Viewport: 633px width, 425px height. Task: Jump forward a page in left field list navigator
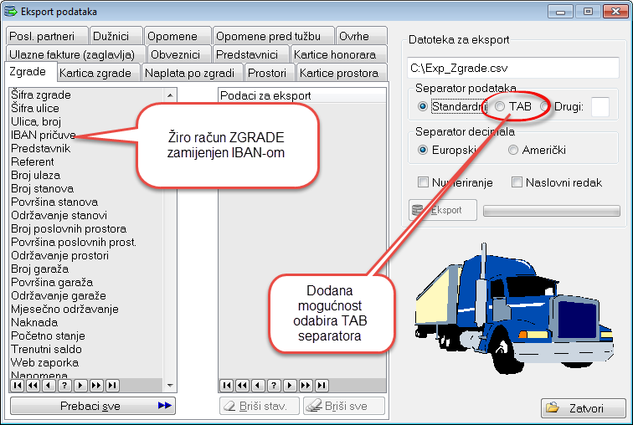[x=96, y=386]
